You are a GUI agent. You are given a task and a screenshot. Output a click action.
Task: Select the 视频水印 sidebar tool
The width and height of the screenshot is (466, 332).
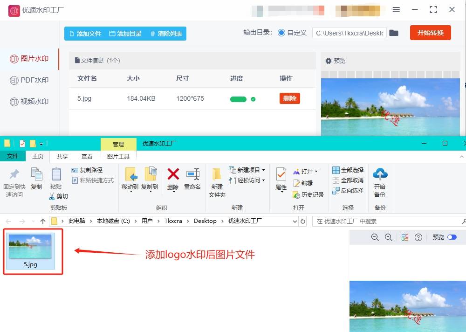coord(29,101)
